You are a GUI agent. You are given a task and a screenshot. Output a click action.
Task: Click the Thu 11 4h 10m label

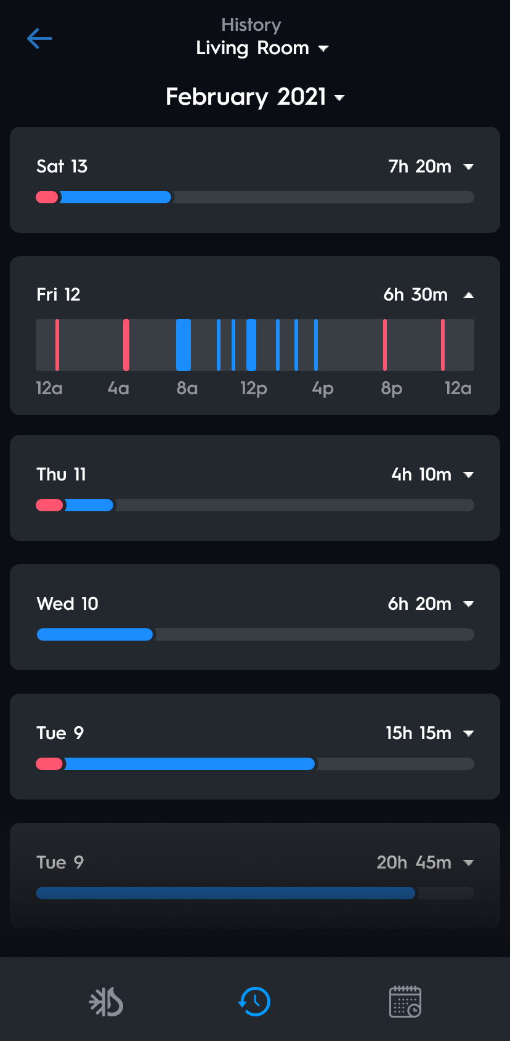(421, 474)
